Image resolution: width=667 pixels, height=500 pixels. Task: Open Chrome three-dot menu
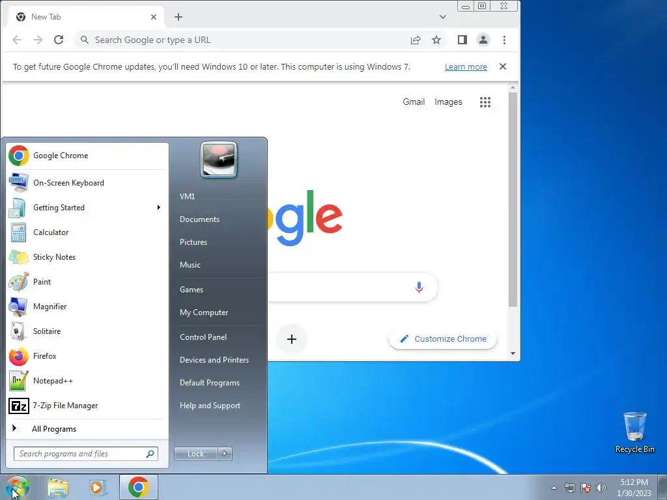505,40
